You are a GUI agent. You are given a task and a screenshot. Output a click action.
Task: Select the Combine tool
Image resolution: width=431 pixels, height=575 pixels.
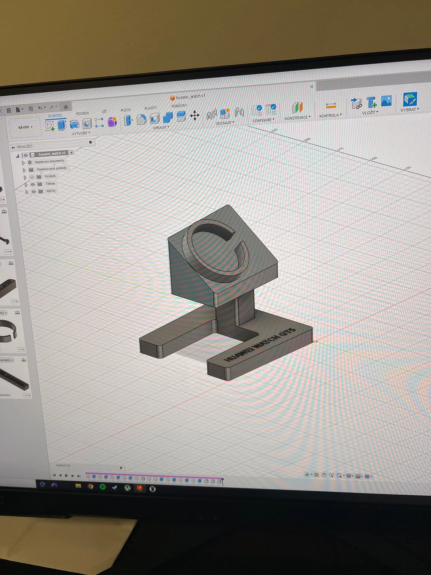(x=168, y=117)
